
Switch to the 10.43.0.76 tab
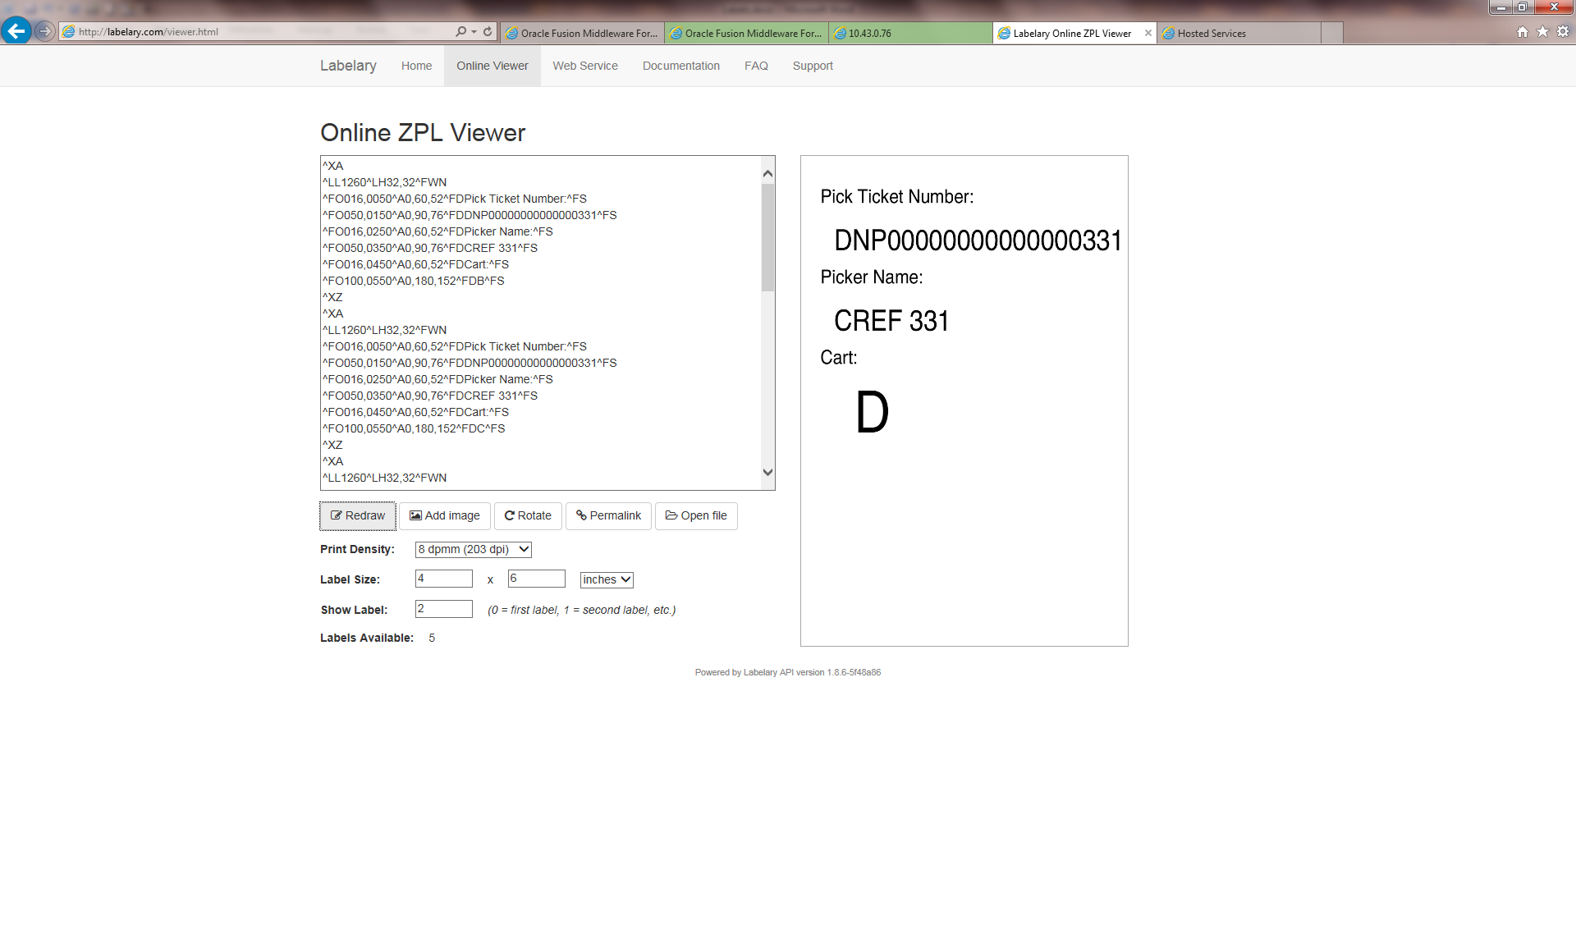click(910, 33)
